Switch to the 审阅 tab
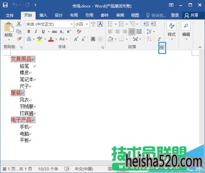Image resolution: width=205 pixels, height=173 pixels. [x=120, y=15]
